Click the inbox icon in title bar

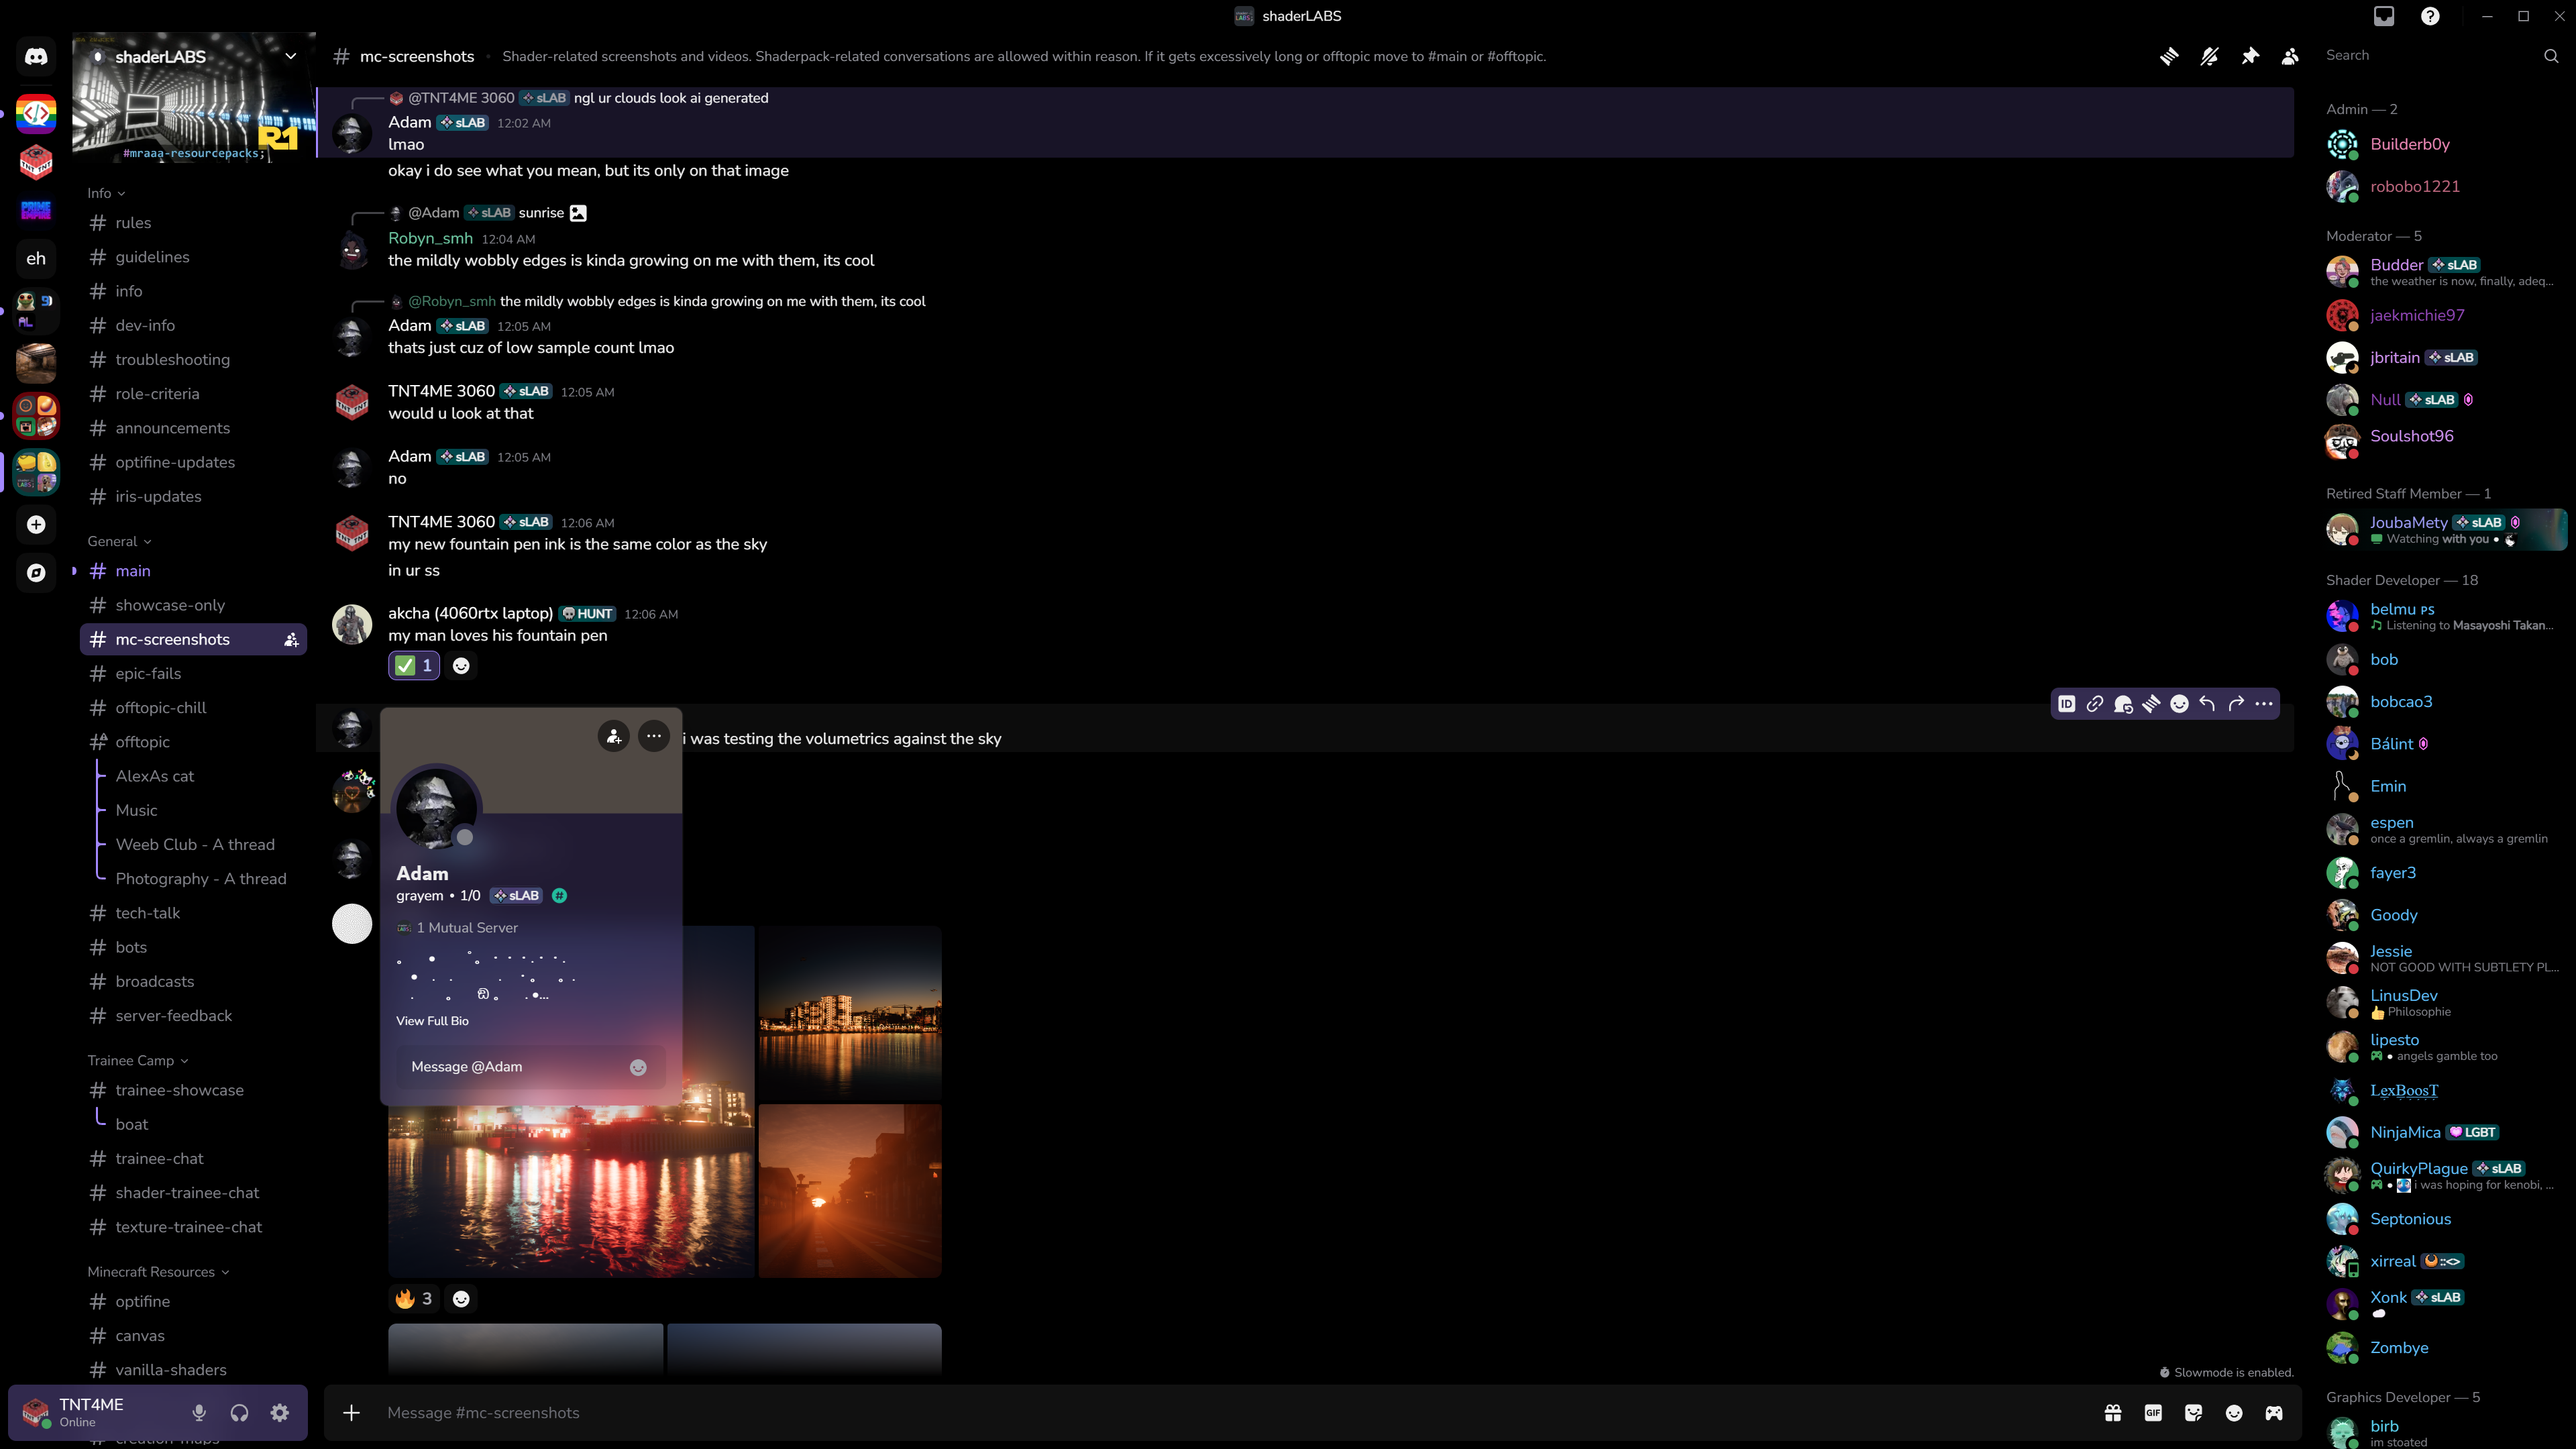pyautogui.click(x=2384, y=16)
